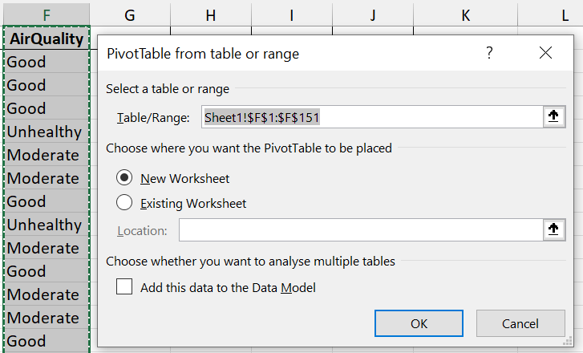Click the first Unhealthy cell in column F
Image resolution: width=583 pixels, height=353 pixels.
[x=44, y=132]
